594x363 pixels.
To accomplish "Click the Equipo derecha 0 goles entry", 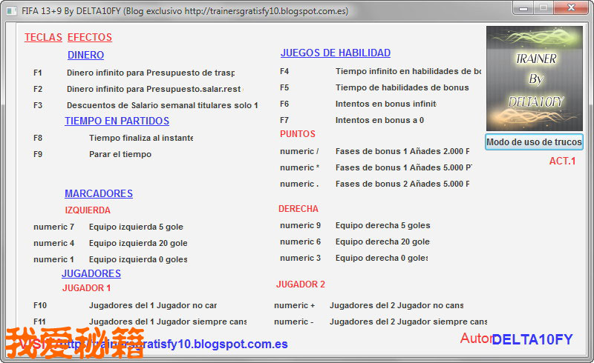I will [381, 258].
